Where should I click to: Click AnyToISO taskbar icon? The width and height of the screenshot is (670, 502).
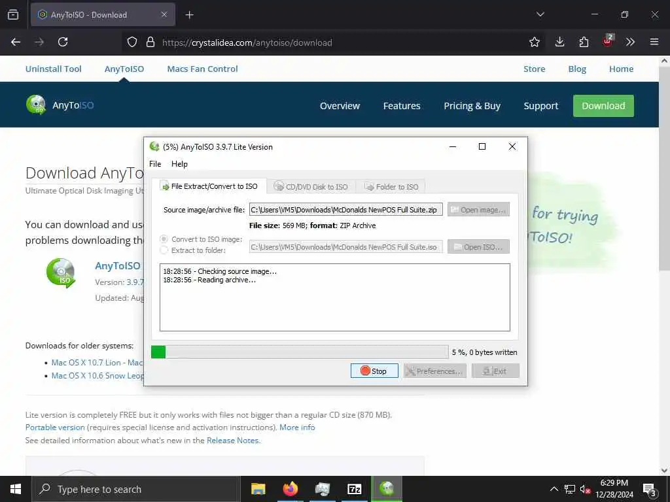click(x=387, y=489)
